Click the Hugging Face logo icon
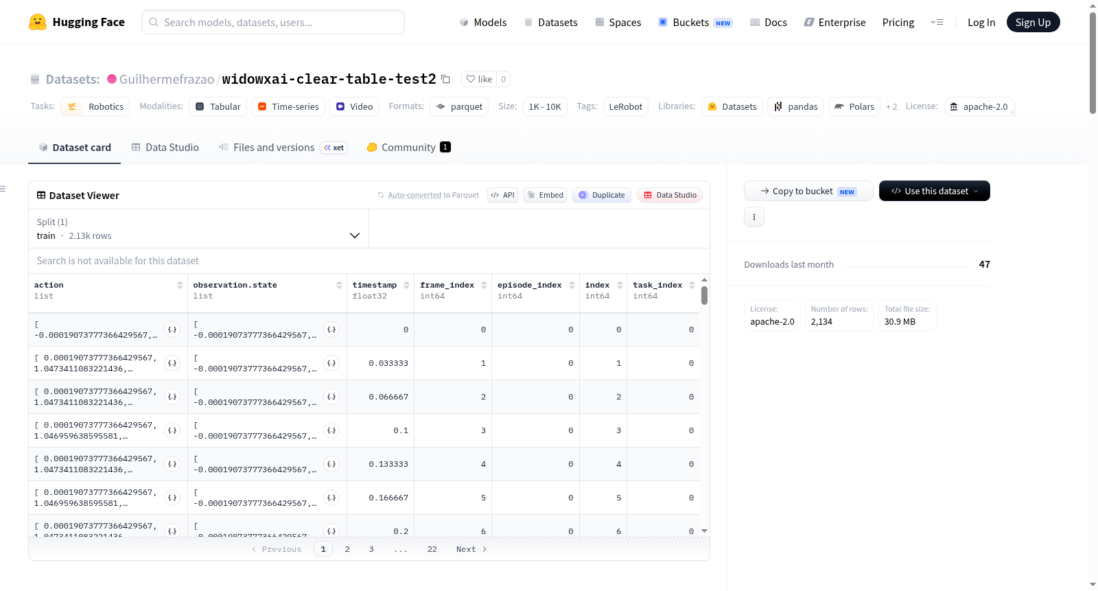 click(38, 22)
